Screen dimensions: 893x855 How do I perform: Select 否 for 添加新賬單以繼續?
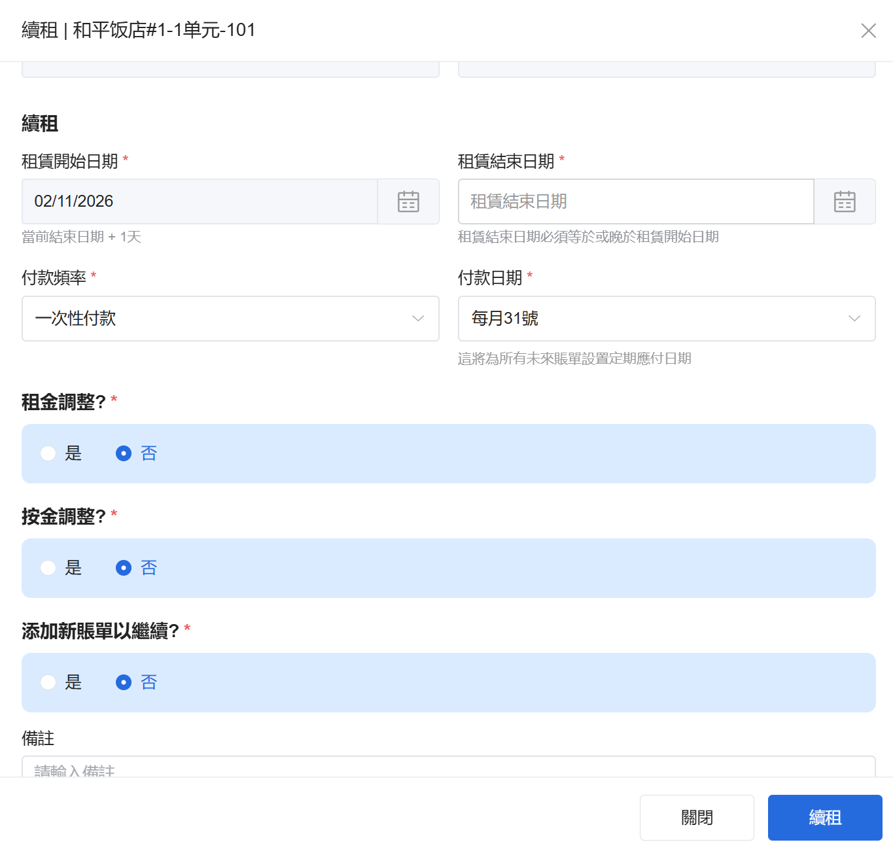point(124,682)
